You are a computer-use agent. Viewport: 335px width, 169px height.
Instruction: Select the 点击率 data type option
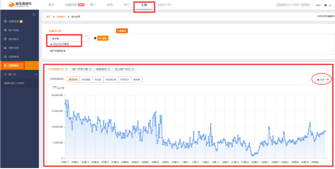point(98,80)
